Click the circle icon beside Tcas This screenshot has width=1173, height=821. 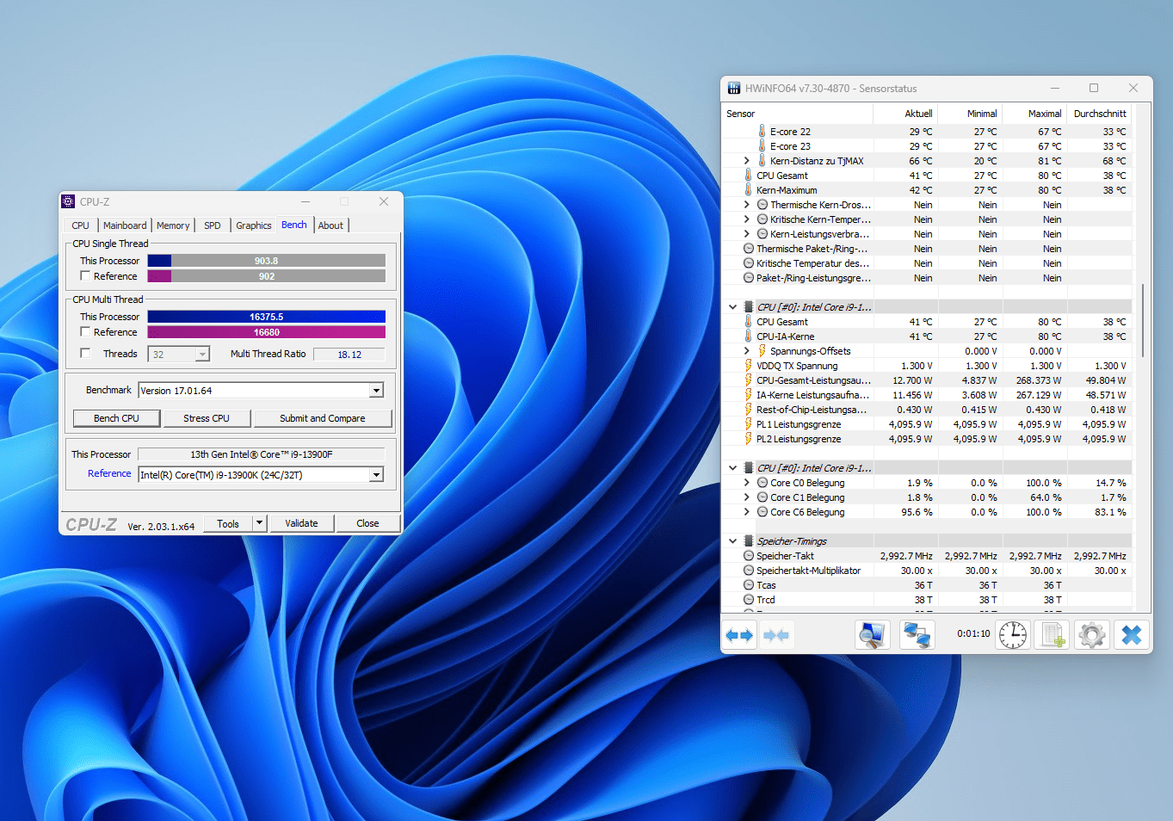coord(749,585)
